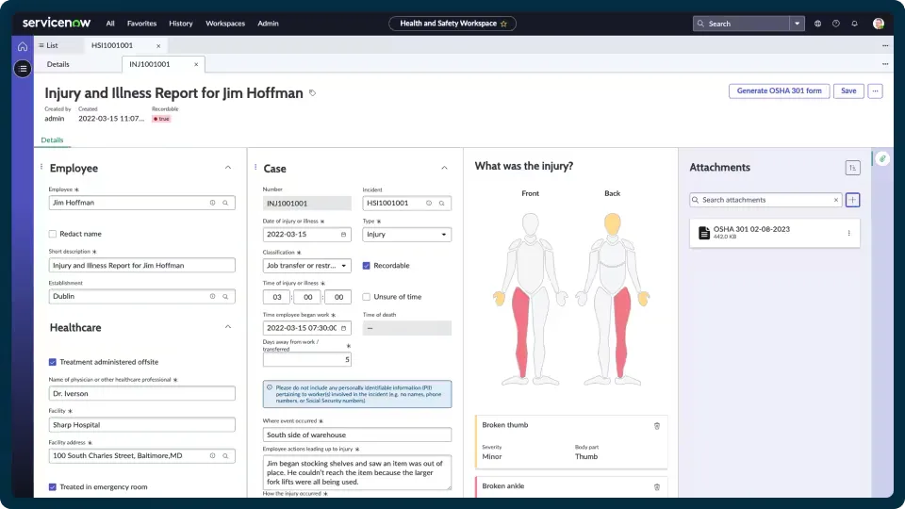Click the sort attachments icon
Viewport: 905px width, 509px height.
pos(852,168)
